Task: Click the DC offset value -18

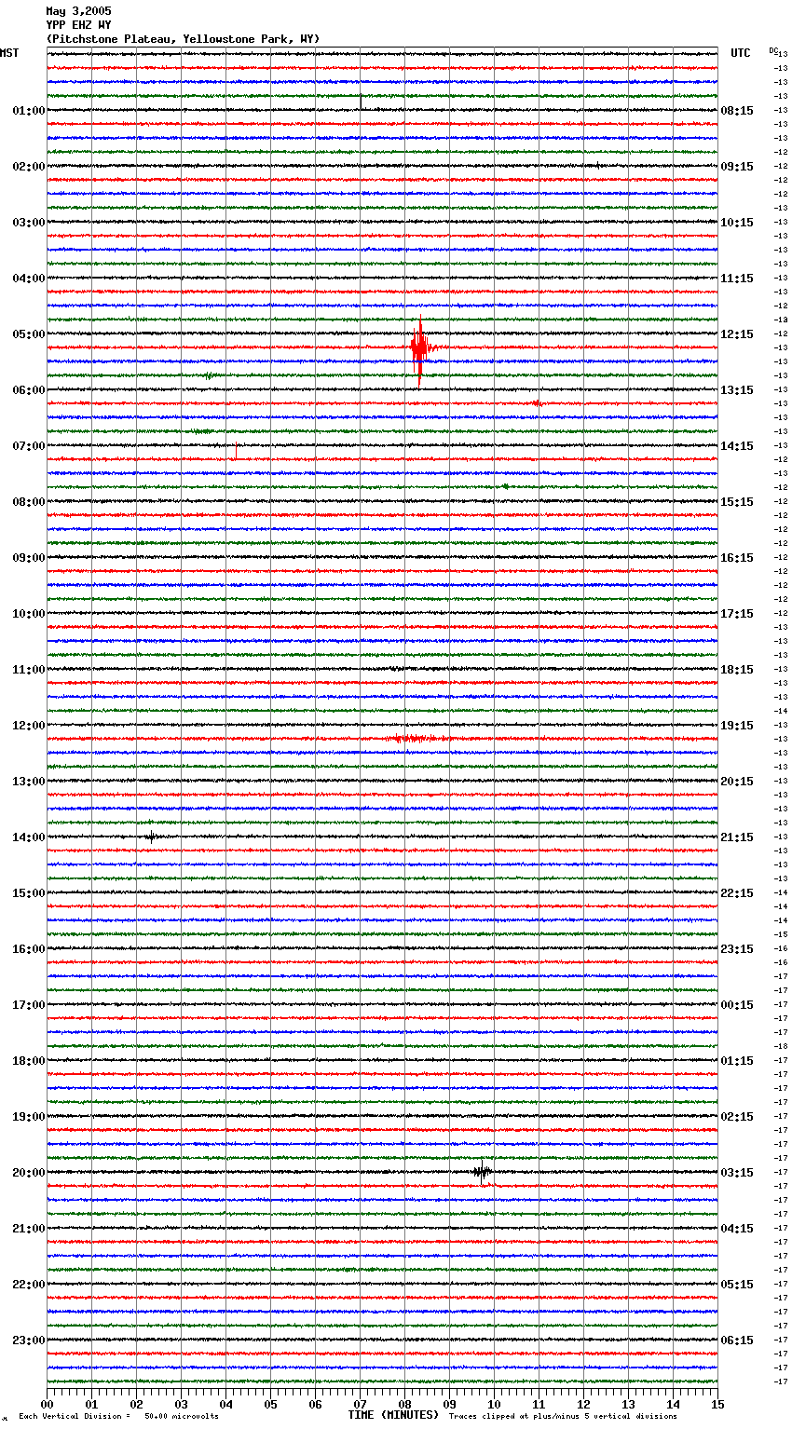Action: (x=781, y=1047)
